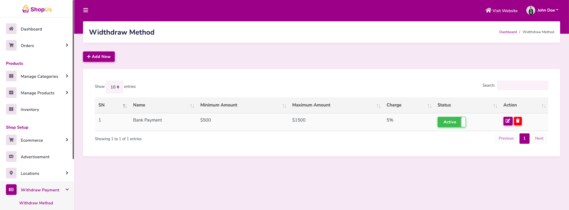Click the Add New button
This screenshot has width=569, height=210.
click(99, 56)
